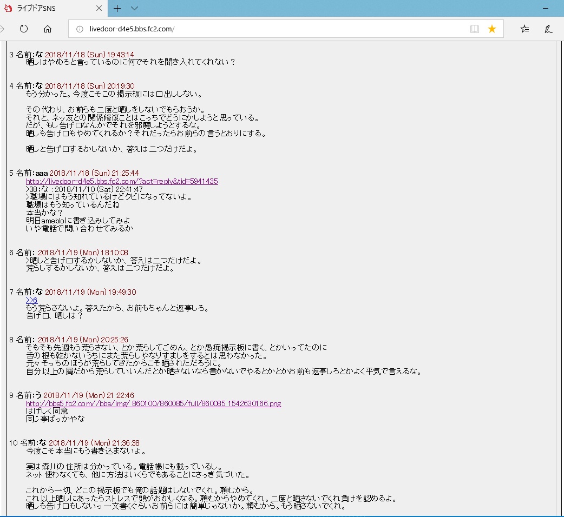
Task: Click timestamp 2018/11/19 (Mon) 21:22:46
Action: pyautogui.click(x=89, y=395)
